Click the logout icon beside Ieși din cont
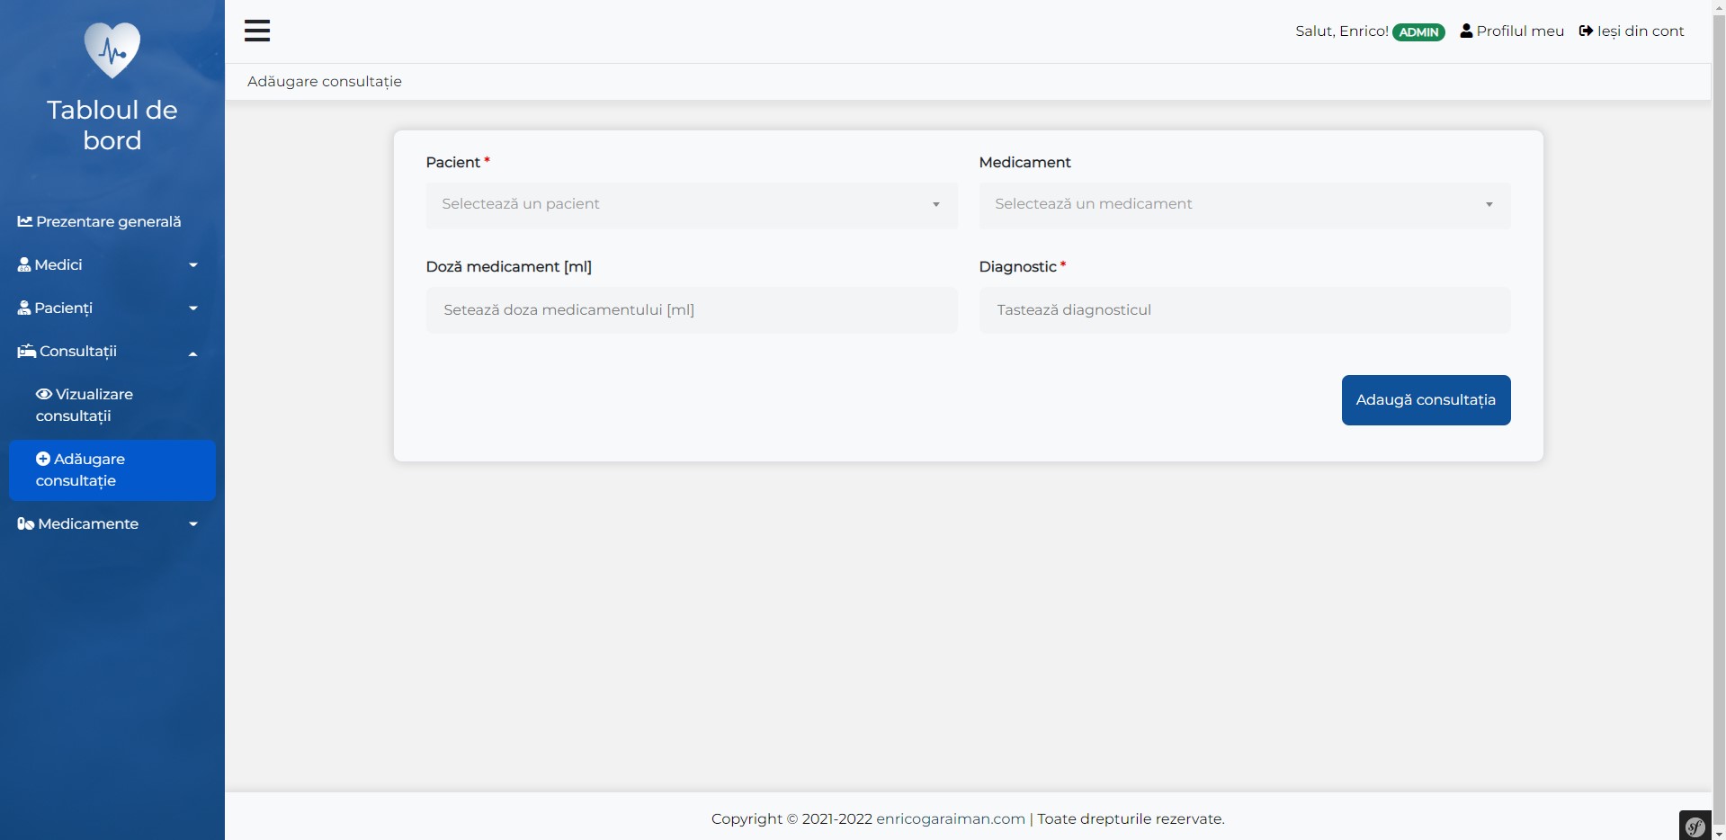The width and height of the screenshot is (1726, 840). [1585, 30]
